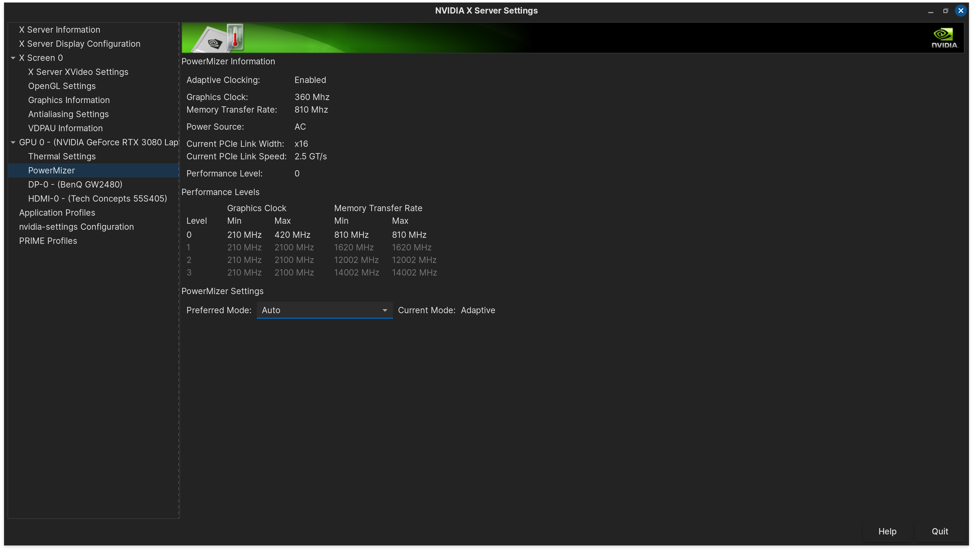This screenshot has height=551, width=973.
Task: Open Thermal Settings page
Action: click(62, 156)
